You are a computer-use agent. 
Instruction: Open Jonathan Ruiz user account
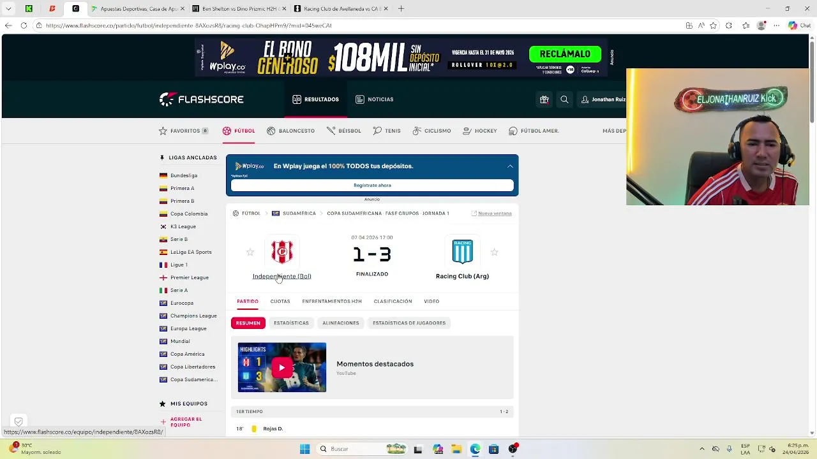(603, 99)
